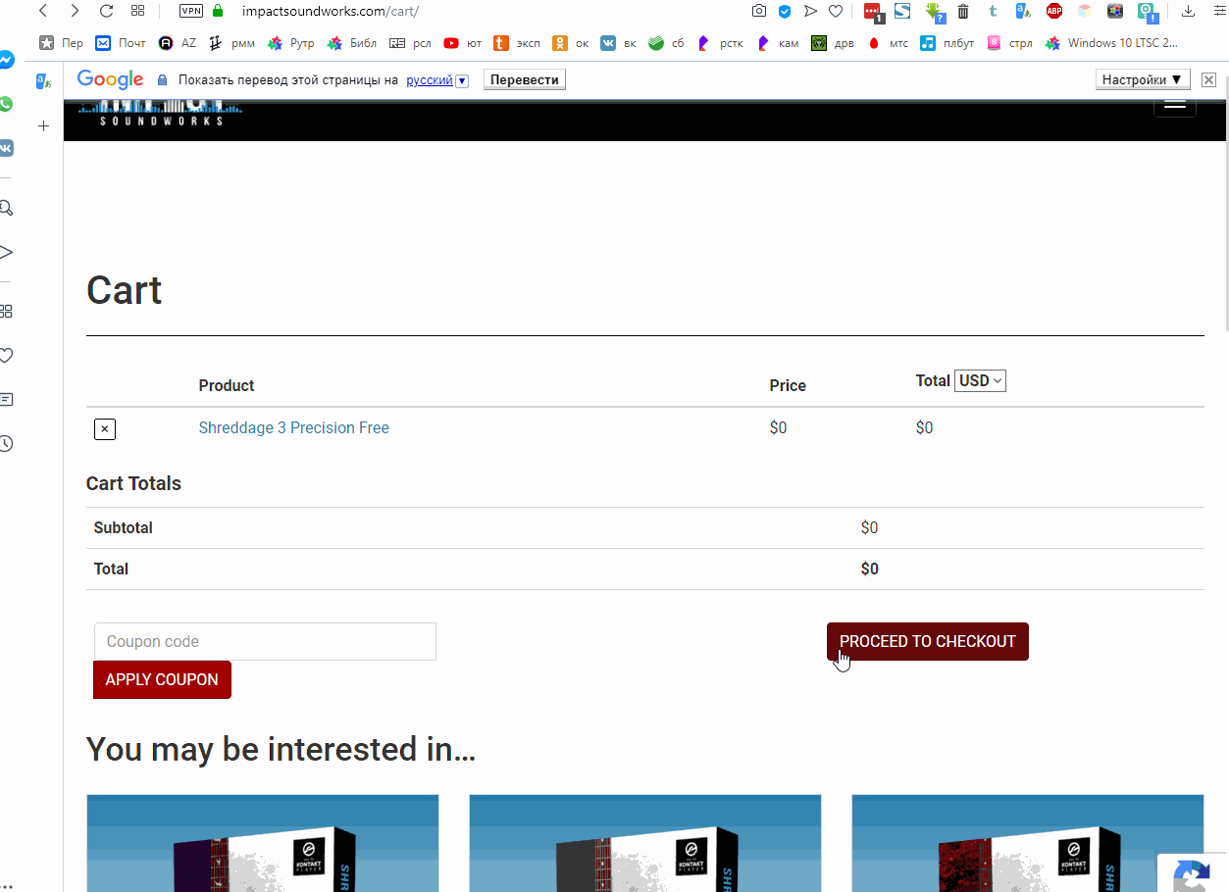1229x892 pixels.
Task: Remove Shreddage 3 Precision Free from cart
Action: (x=105, y=428)
